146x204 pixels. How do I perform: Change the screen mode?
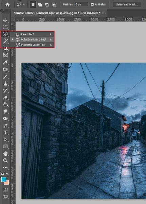pos(5,197)
